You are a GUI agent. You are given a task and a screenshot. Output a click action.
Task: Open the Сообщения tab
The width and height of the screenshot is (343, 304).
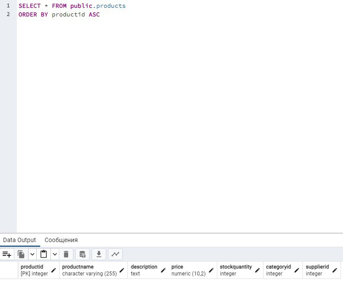(61, 240)
